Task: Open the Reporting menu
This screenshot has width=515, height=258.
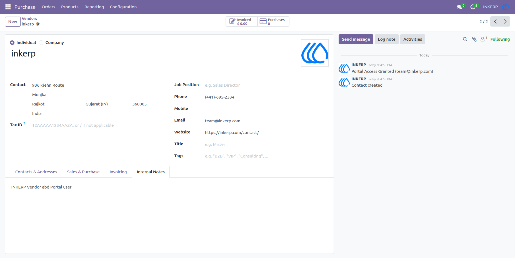Action: (94, 7)
